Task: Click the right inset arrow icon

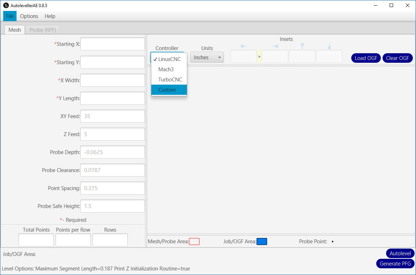Action: coord(275,47)
